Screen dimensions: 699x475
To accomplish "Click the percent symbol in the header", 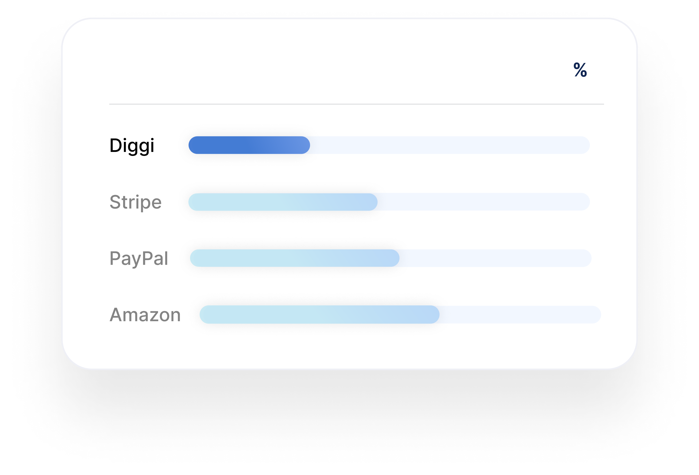I will (580, 70).
